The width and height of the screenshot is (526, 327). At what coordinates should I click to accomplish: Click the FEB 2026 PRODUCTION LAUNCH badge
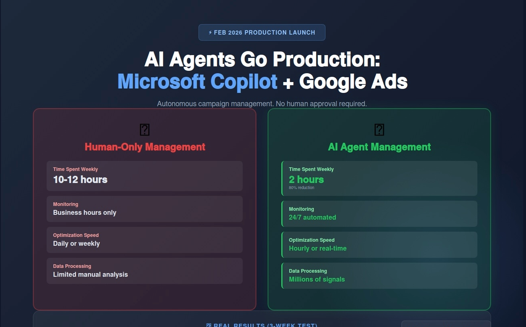[x=262, y=33]
